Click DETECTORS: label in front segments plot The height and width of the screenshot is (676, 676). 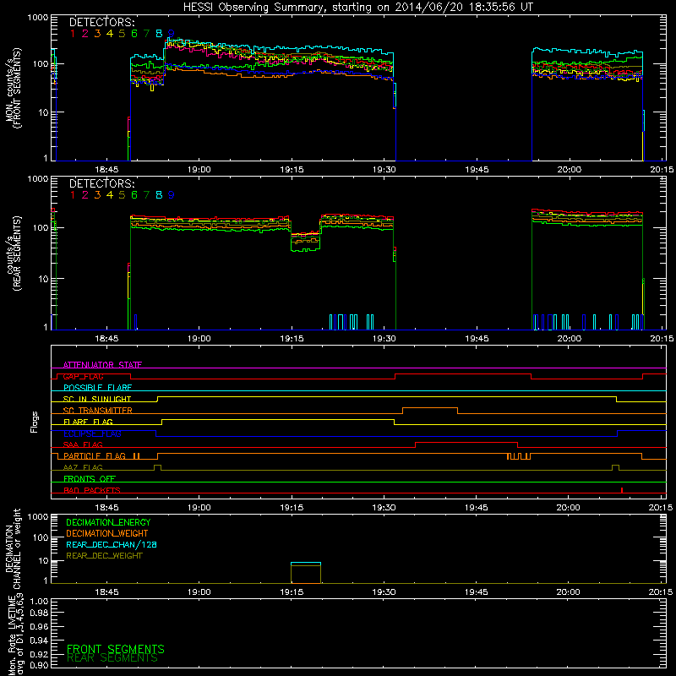coord(101,22)
